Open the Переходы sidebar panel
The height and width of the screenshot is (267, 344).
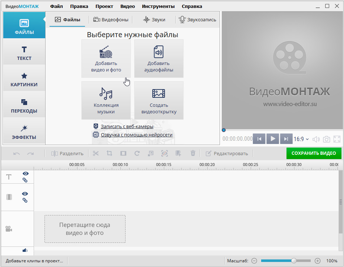(24, 106)
